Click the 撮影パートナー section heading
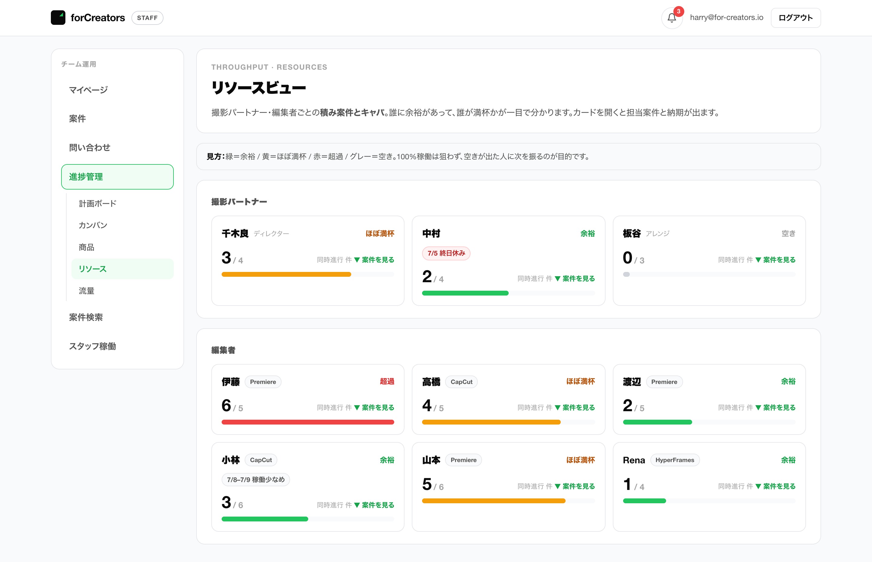 (239, 202)
